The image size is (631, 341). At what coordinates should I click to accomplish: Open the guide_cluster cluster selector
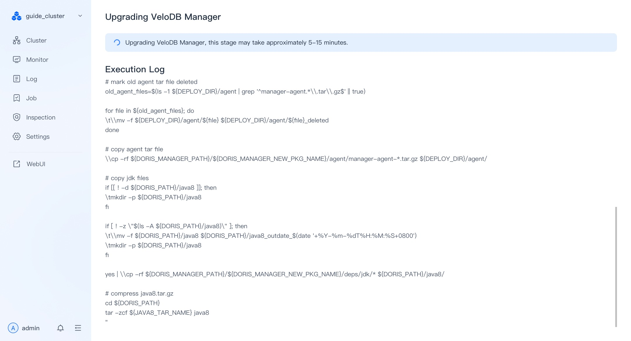click(x=47, y=16)
